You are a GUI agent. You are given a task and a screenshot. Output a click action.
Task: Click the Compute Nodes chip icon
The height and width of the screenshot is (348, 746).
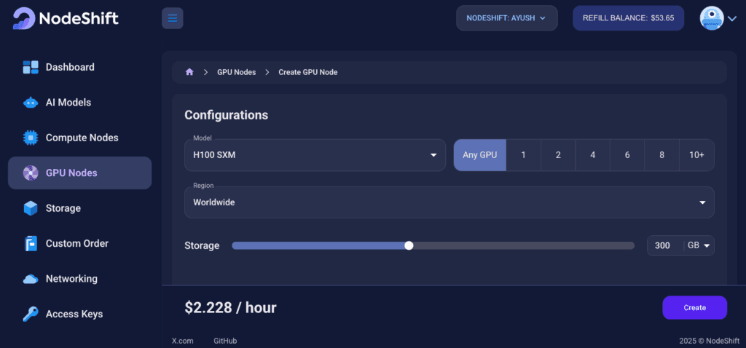point(31,138)
